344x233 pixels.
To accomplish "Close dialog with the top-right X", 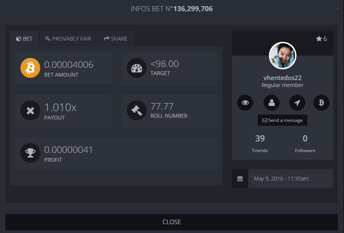I will tap(337, 8).
